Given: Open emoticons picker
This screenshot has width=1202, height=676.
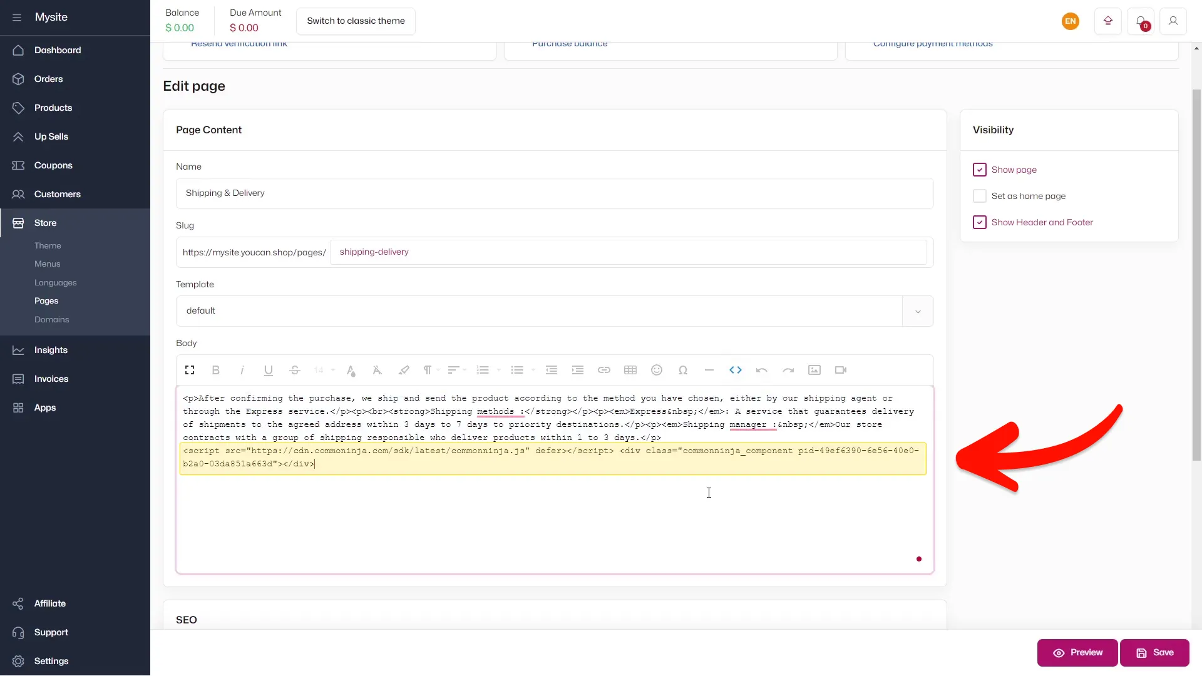Looking at the screenshot, I should [x=657, y=370].
